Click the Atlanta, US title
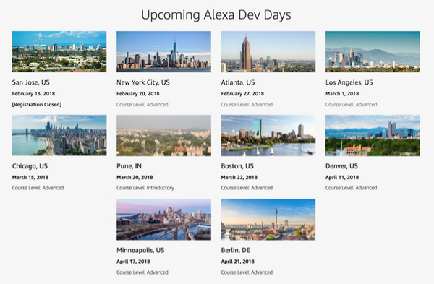 [238, 82]
